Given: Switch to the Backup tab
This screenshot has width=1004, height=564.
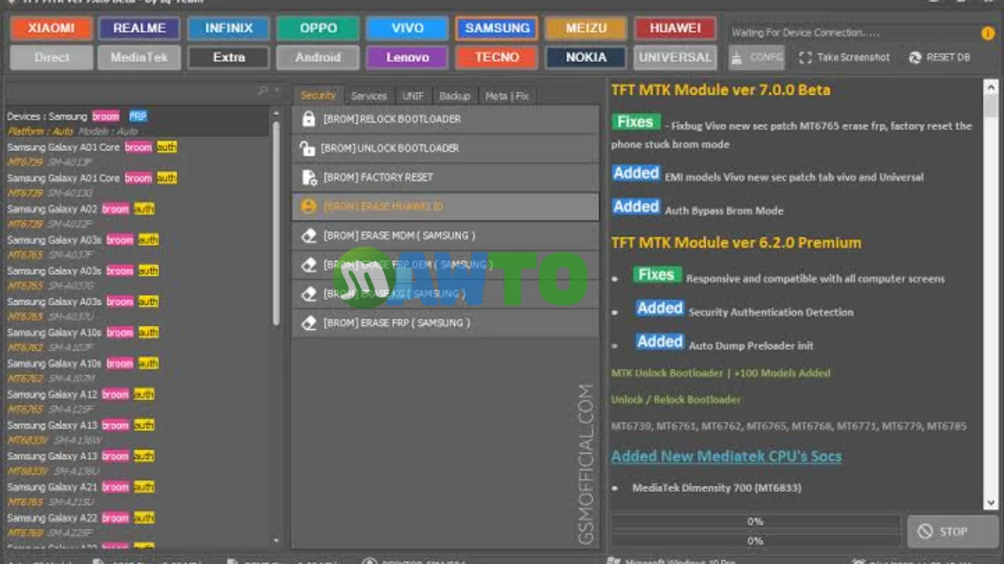Looking at the screenshot, I should pos(454,96).
